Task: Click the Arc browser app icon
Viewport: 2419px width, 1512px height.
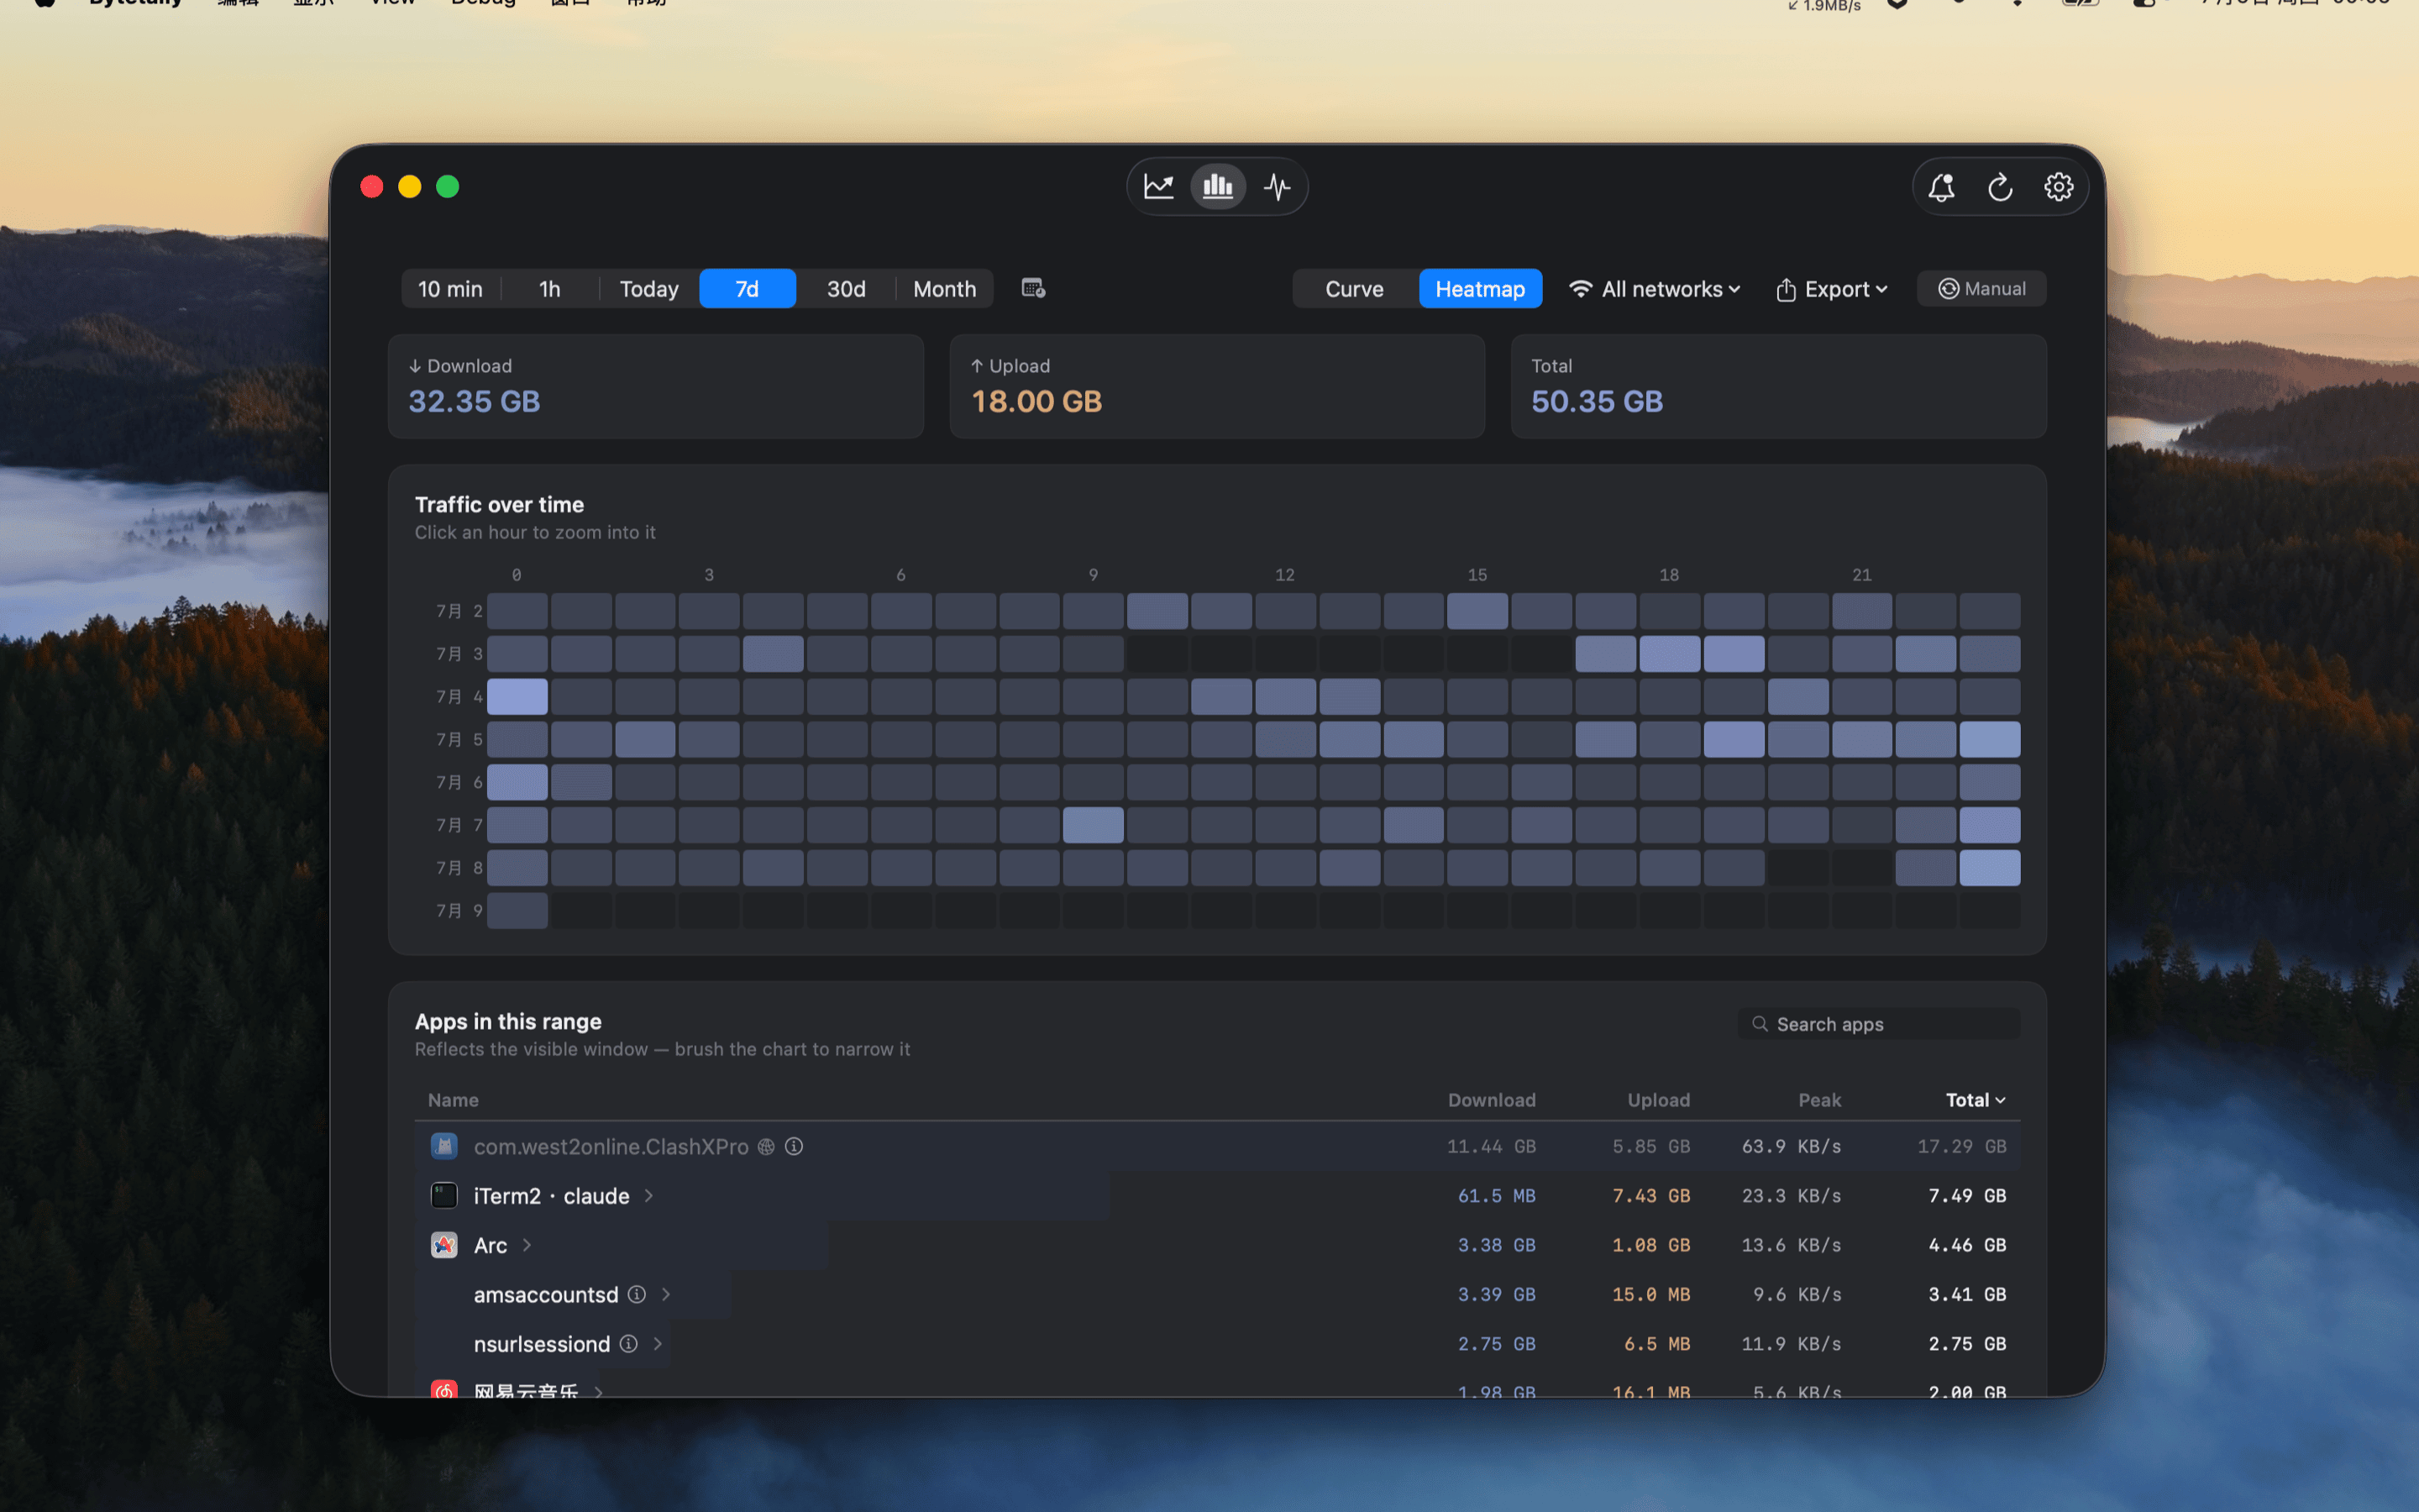Action: [x=443, y=1245]
